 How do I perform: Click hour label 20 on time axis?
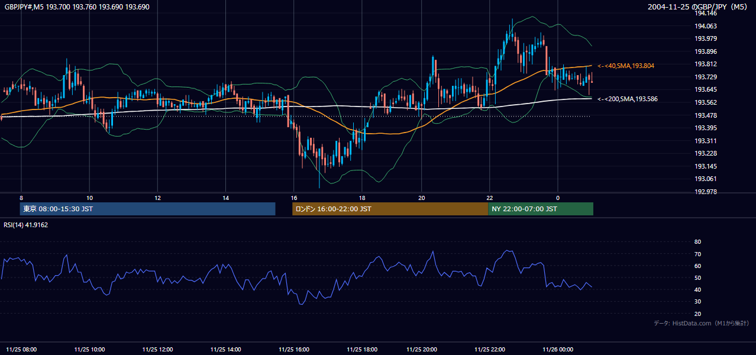pos(422,198)
